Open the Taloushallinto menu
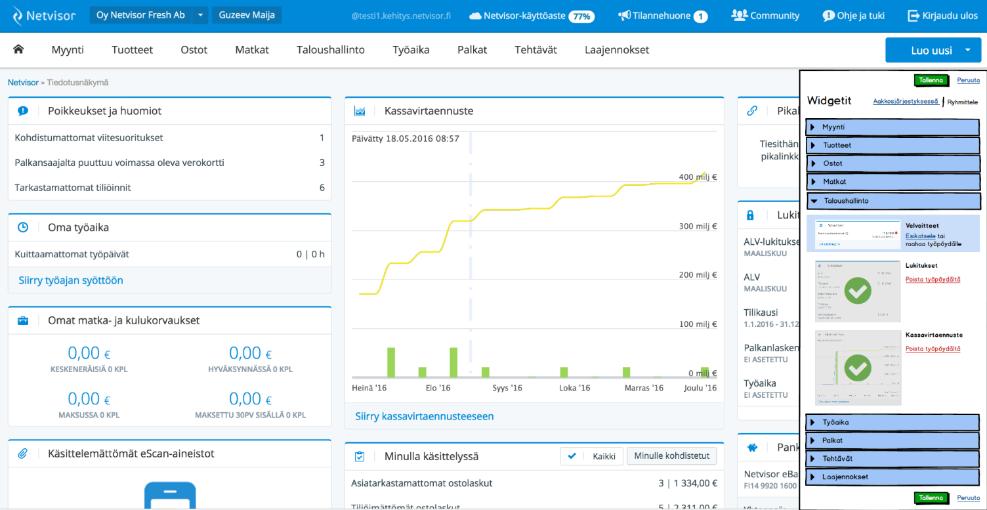 [x=330, y=50]
